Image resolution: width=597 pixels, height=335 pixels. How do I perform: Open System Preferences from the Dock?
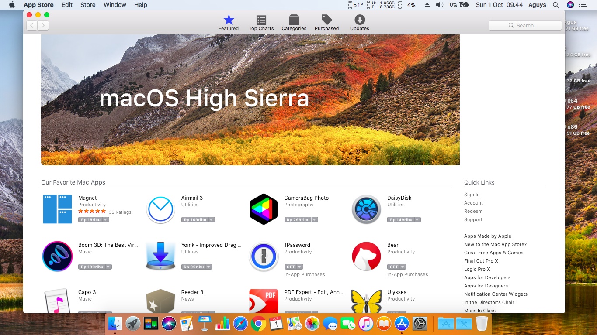tap(420, 324)
